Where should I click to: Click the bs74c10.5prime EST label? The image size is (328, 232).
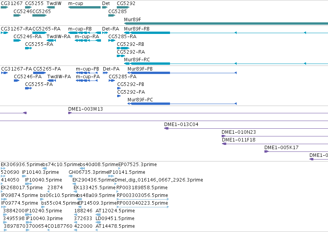point(61,165)
